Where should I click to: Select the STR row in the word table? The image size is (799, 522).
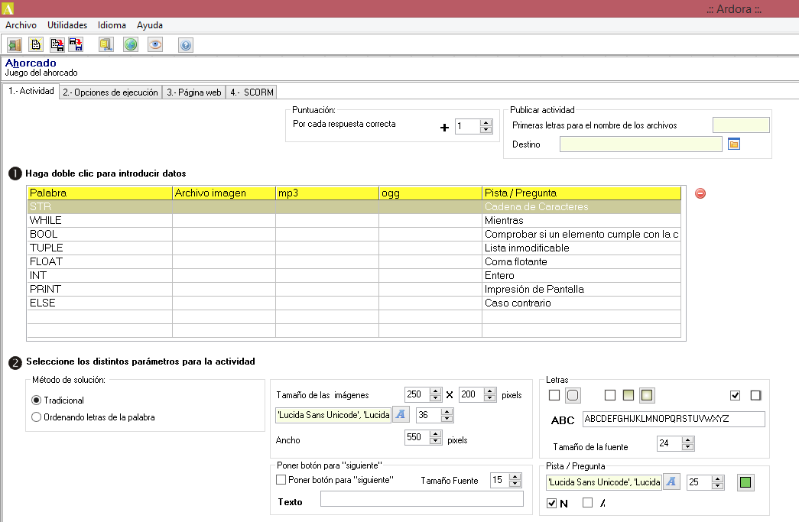(x=354, y=207)
